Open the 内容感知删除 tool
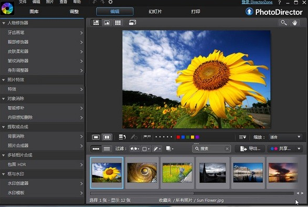Image resolution: width=308 pixels, height=207 pixels. 42,117
